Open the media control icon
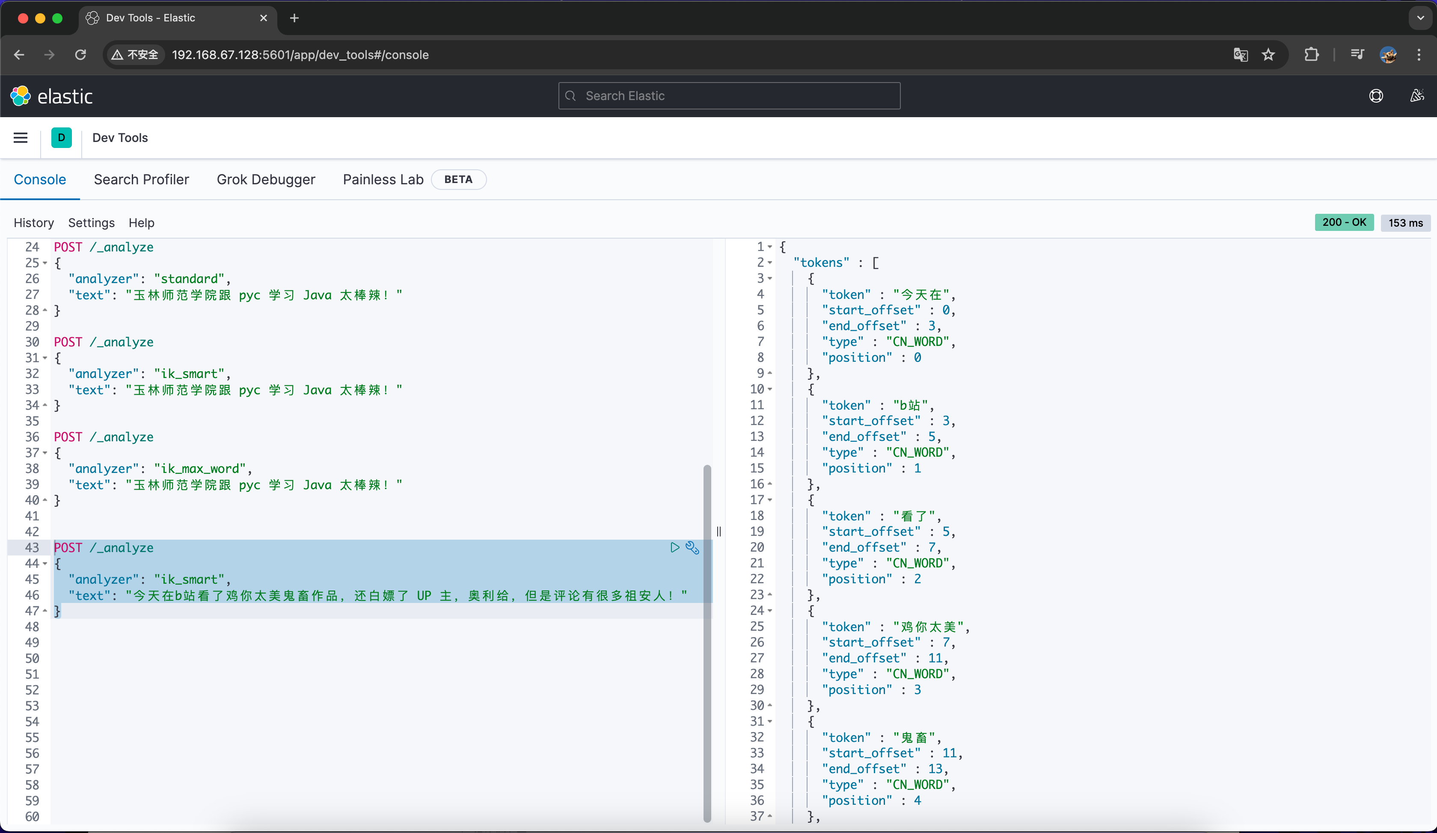This screenshot has width=1437, height=833. tap(1357, 55)
